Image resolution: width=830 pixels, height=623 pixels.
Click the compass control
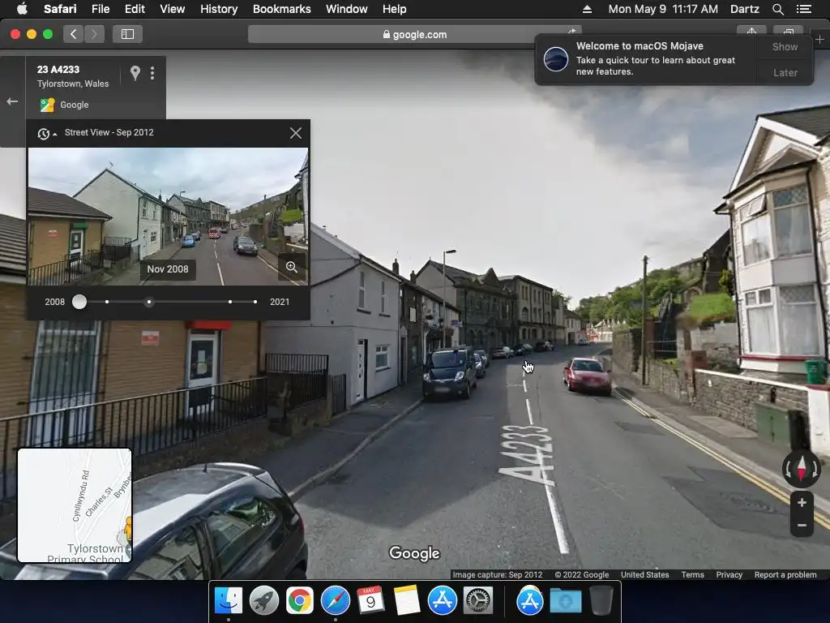802,468
